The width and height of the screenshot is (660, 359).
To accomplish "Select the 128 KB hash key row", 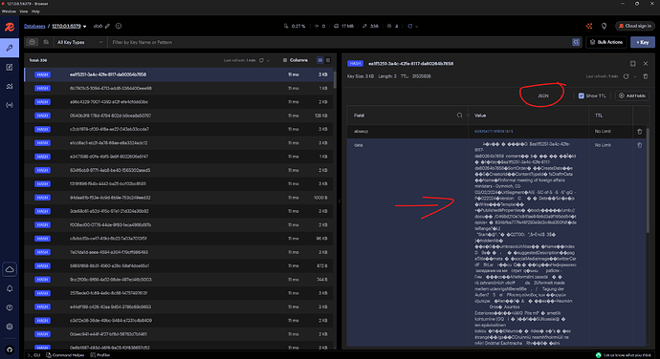I will click(x=179, y=116).
